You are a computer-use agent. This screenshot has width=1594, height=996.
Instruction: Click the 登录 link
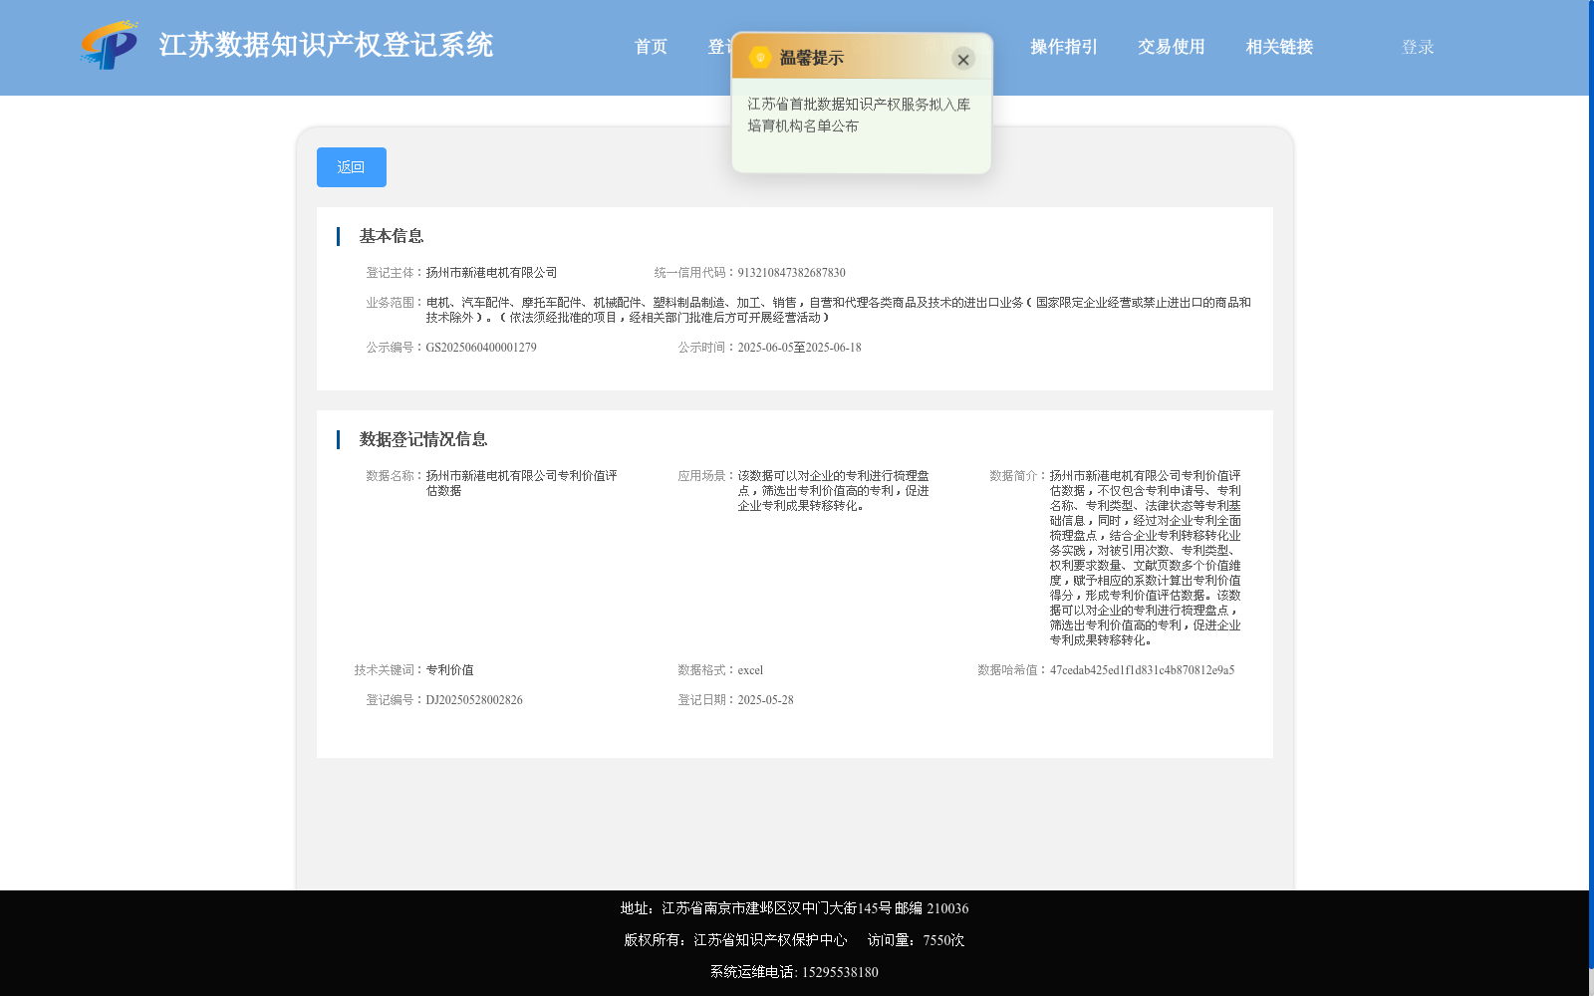1418,47
